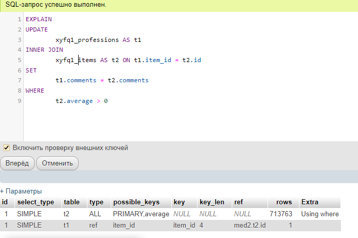Toggle the 'Включить проверку внешних ключей' checkbox

[x=7, y=147]
